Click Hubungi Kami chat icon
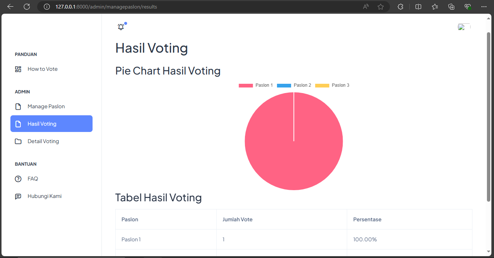 point(18,196)
